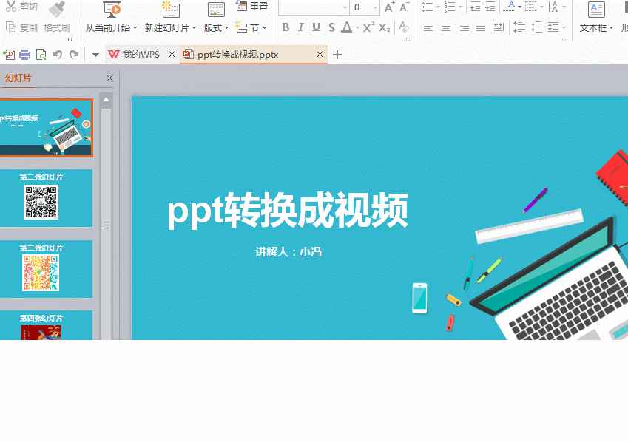Toggle Bold formatting
The width and height of the screenshot is (628, 442).
tap(286, 27)
